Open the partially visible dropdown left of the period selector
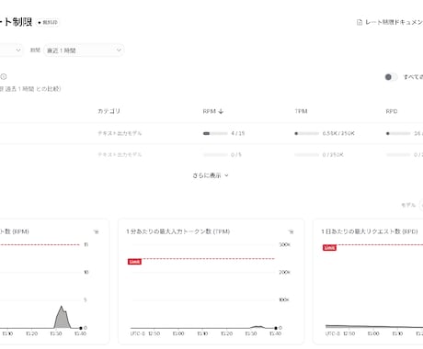 pyautogui.click(x=11, y=51)
